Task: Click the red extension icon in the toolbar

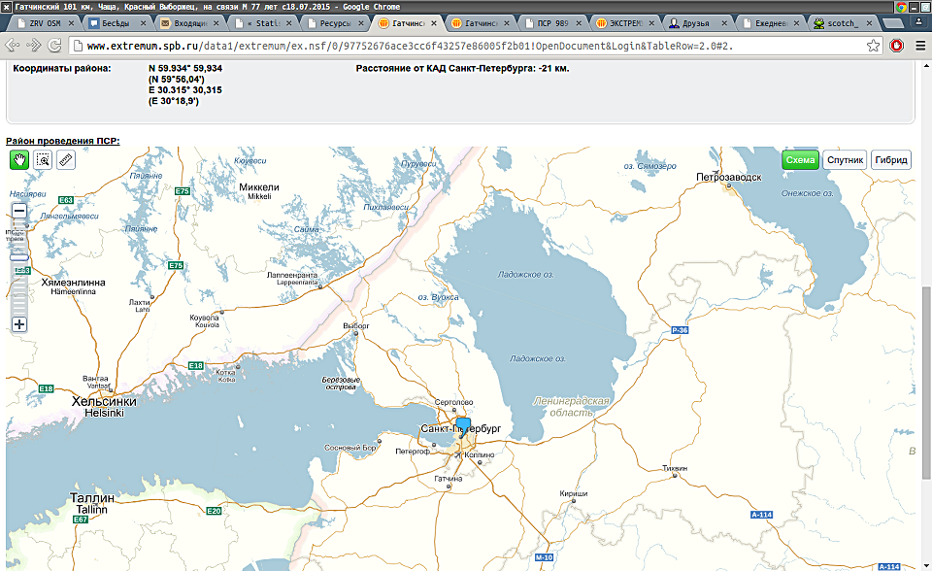Action: click(x=897, y=46)
